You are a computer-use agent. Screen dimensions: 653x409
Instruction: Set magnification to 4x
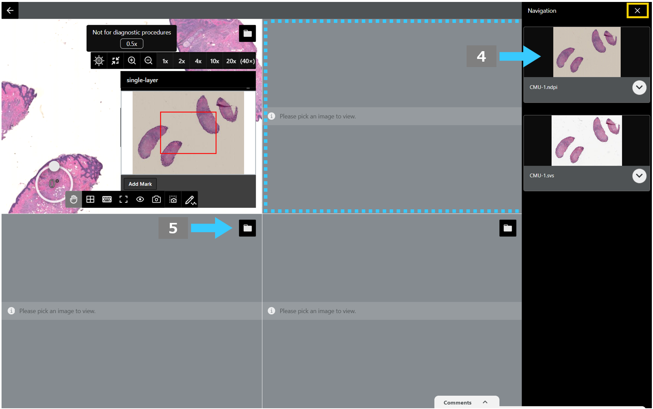pyautogui.click(x=198, y=61)
